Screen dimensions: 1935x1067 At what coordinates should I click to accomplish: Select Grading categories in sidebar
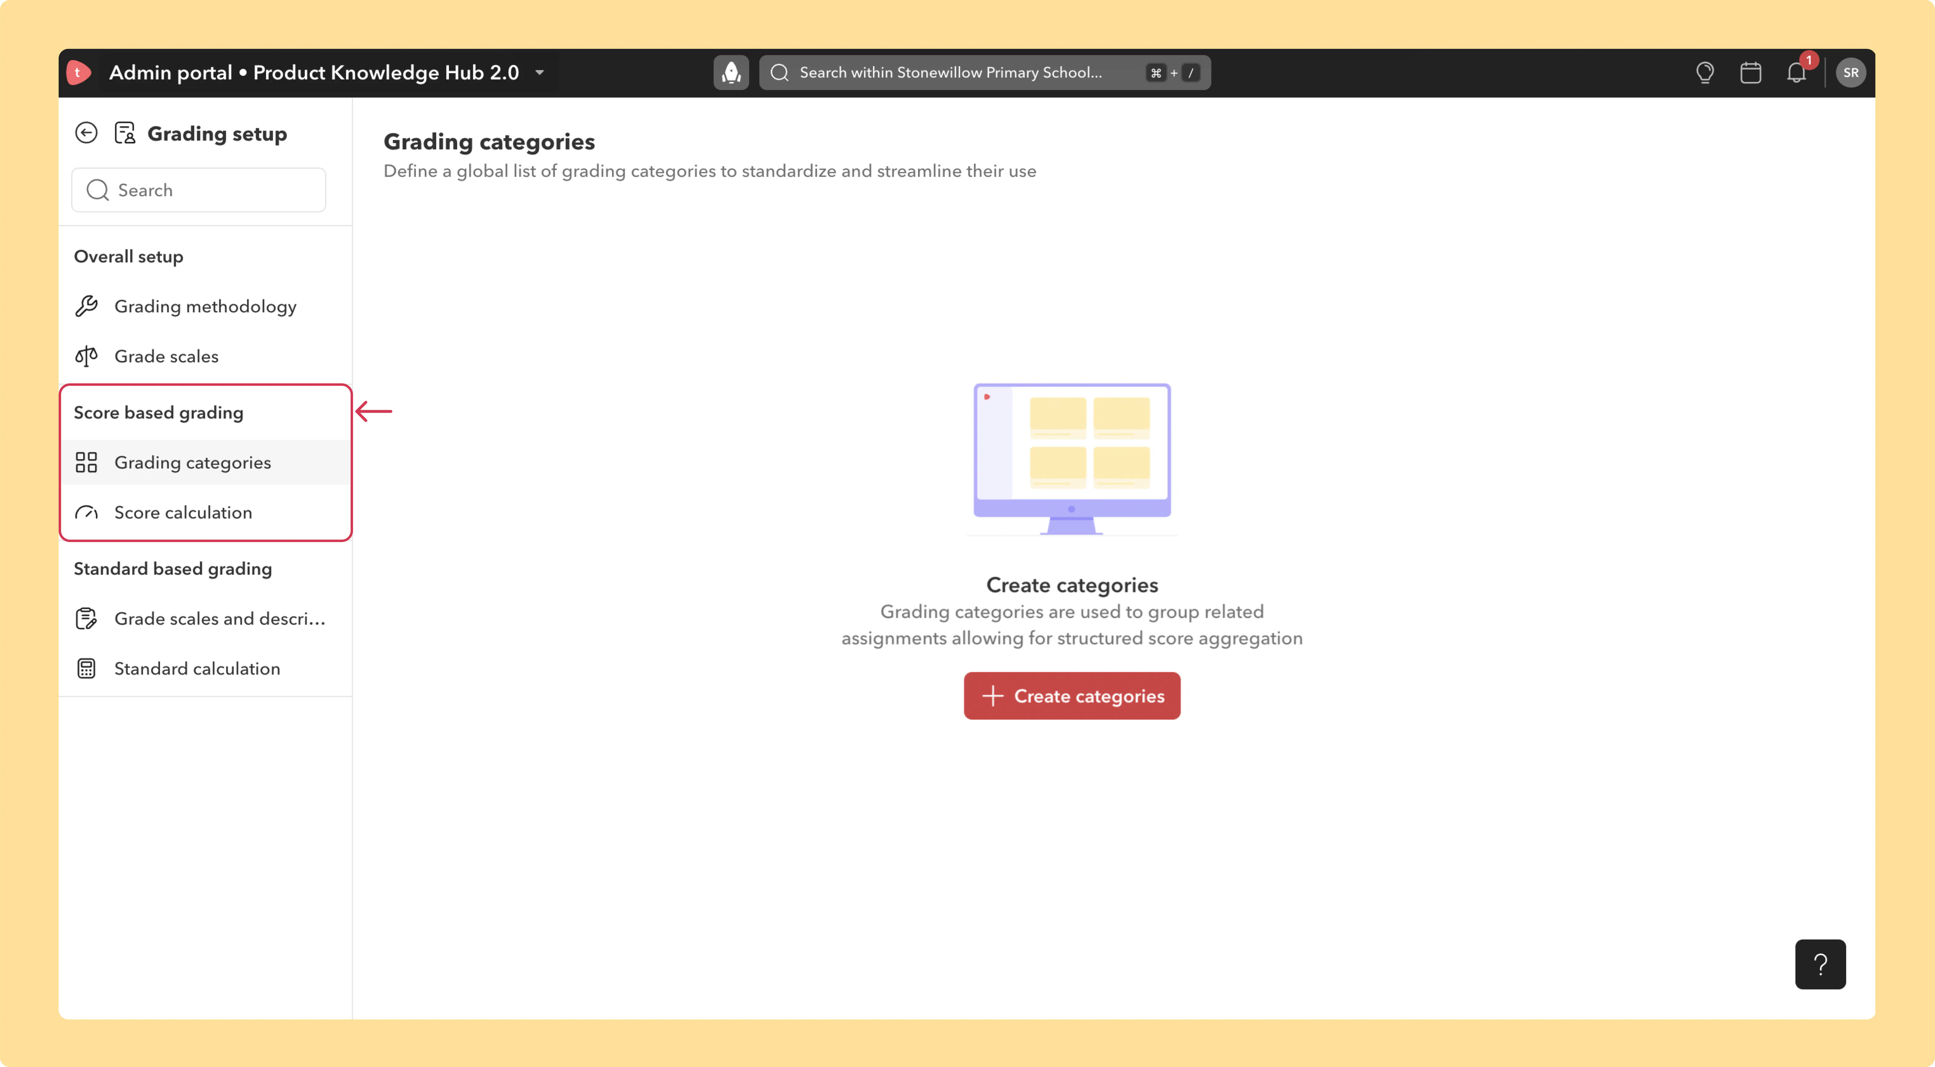pos(205,463)
